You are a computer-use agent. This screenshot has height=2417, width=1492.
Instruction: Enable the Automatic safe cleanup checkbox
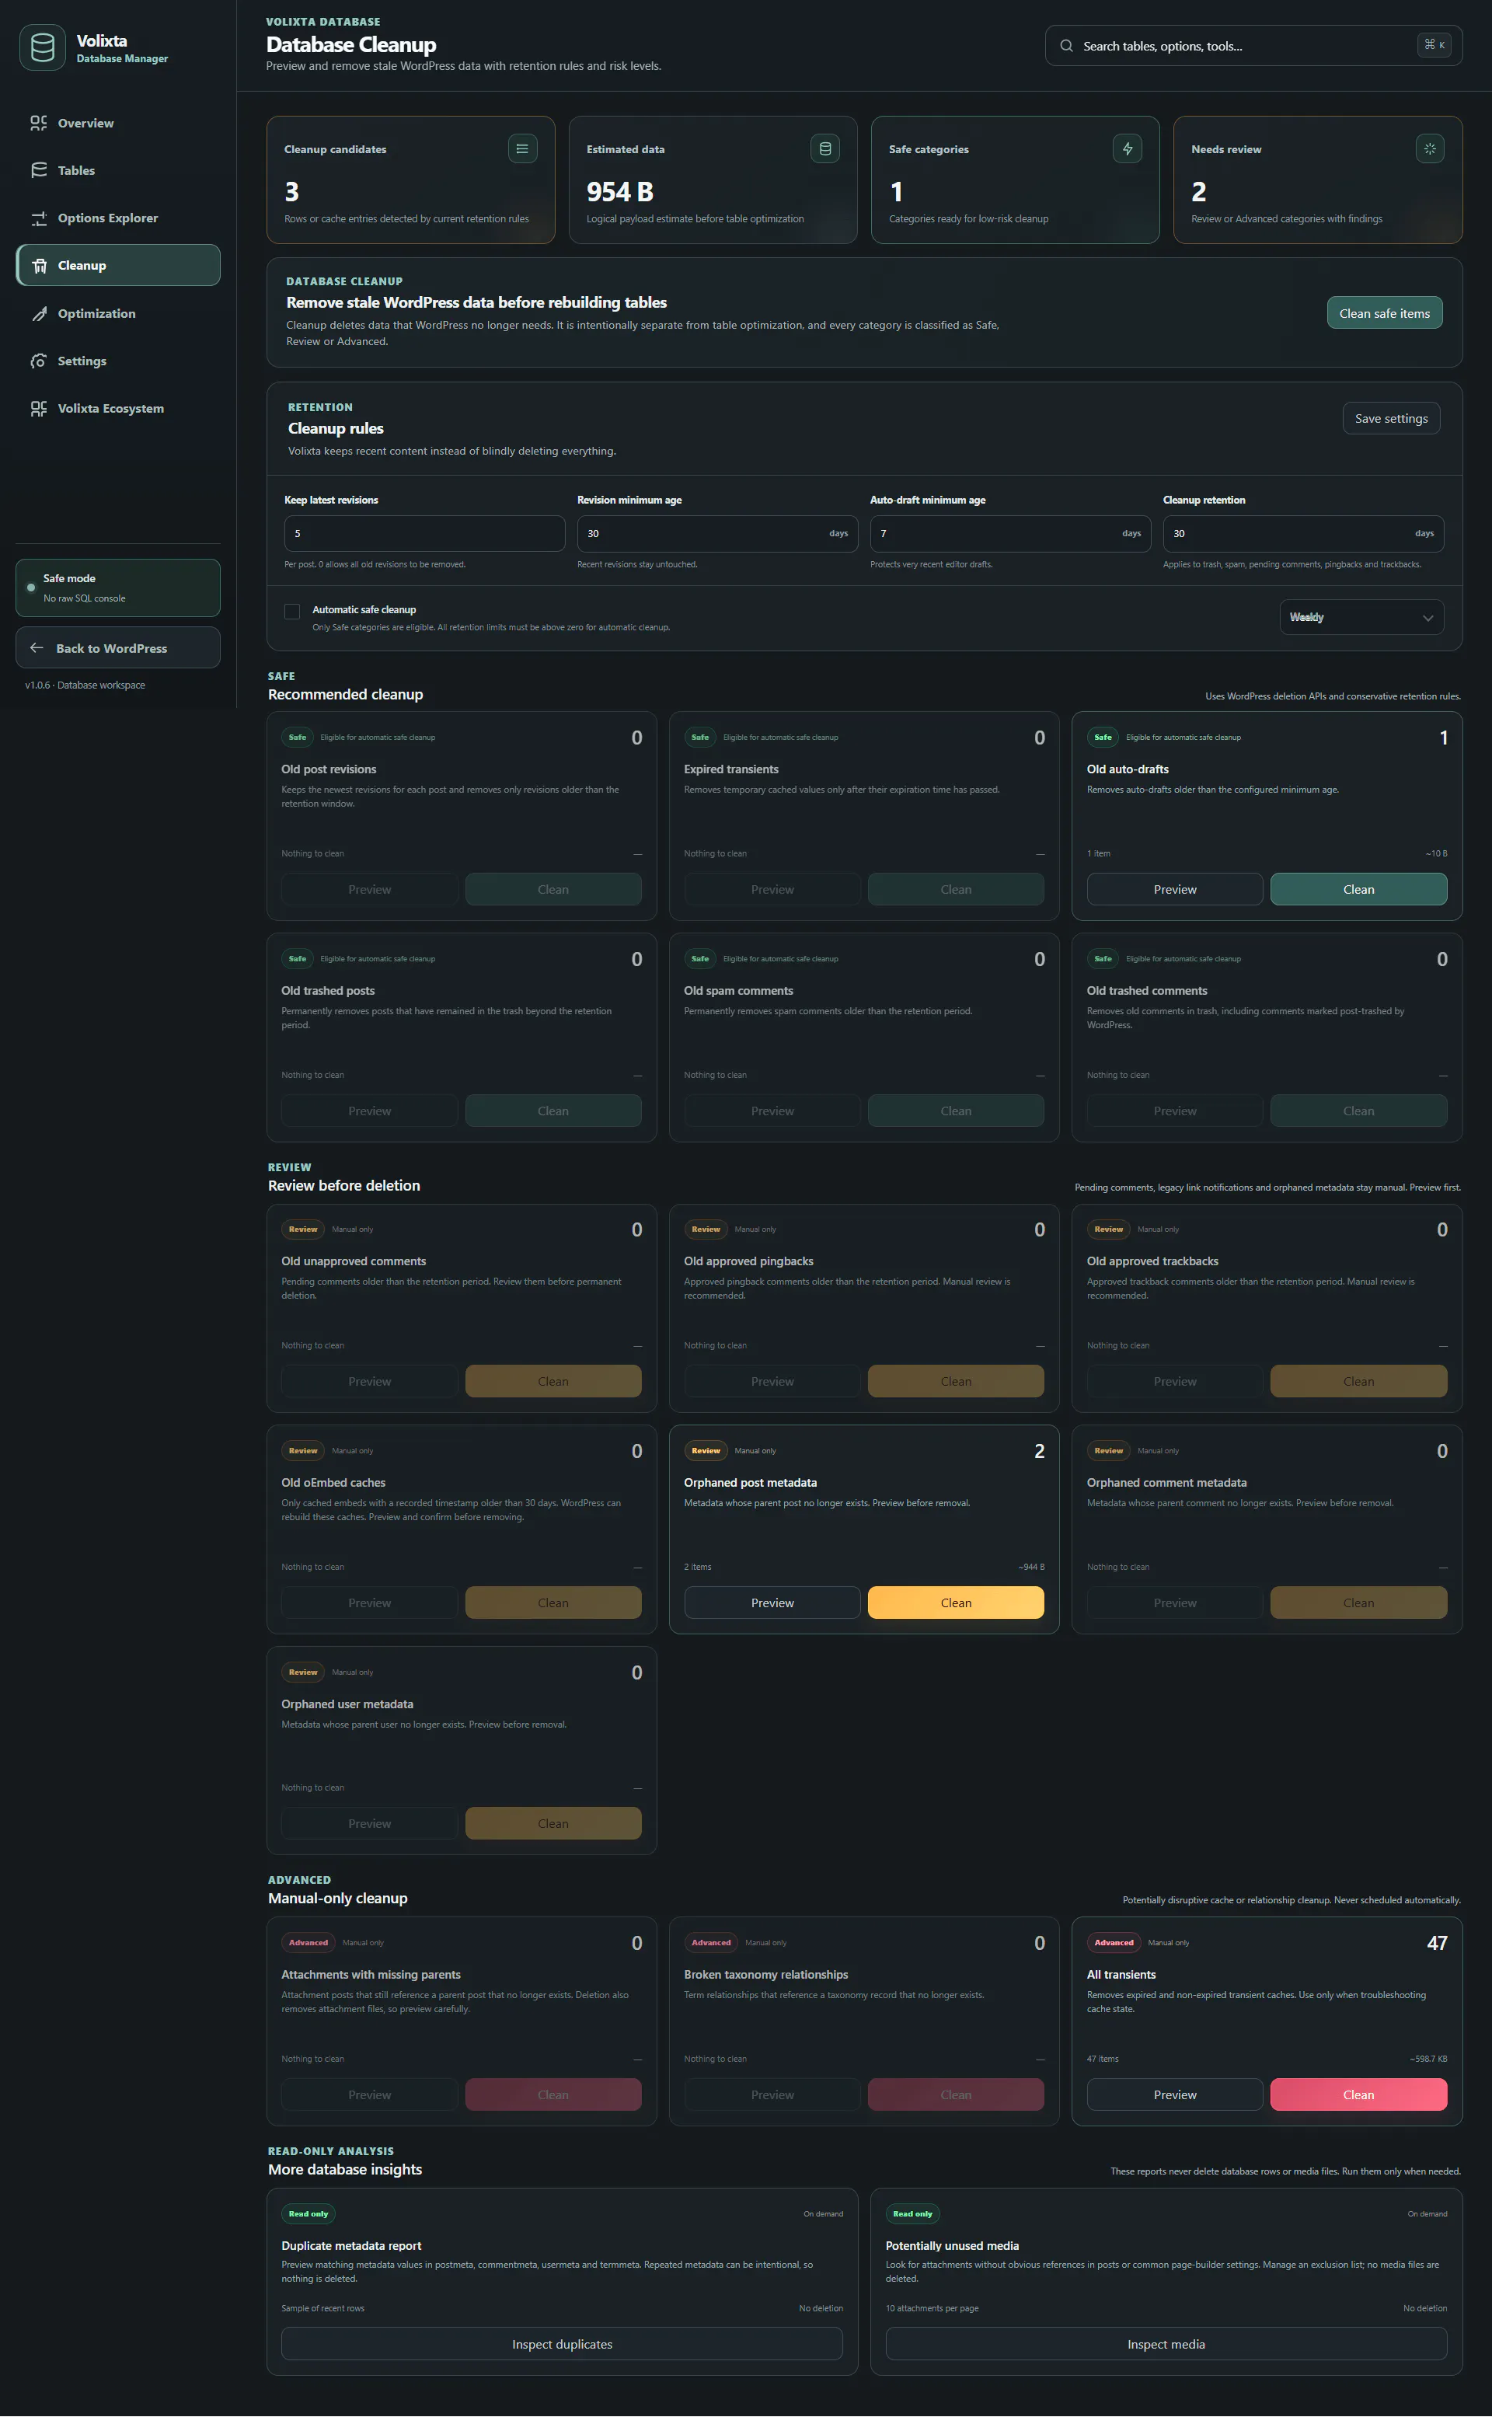[292, 611]
